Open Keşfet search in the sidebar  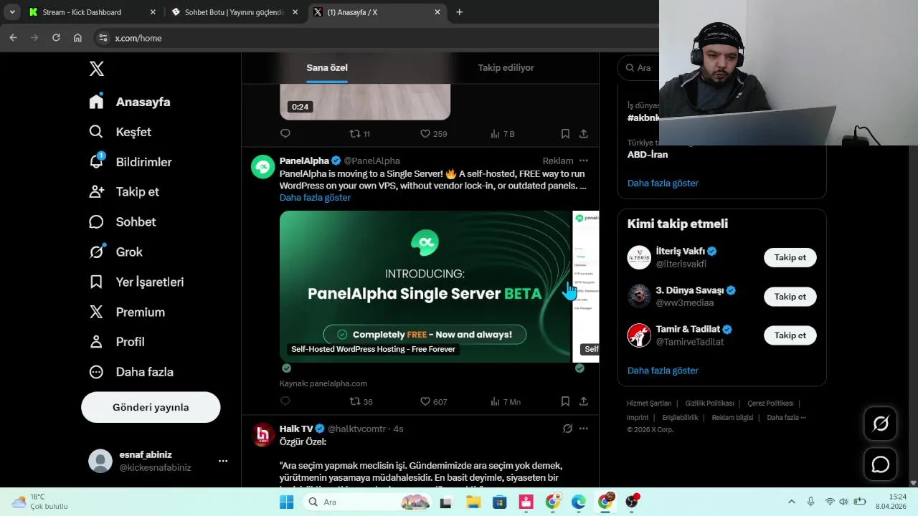coord(96,132)
